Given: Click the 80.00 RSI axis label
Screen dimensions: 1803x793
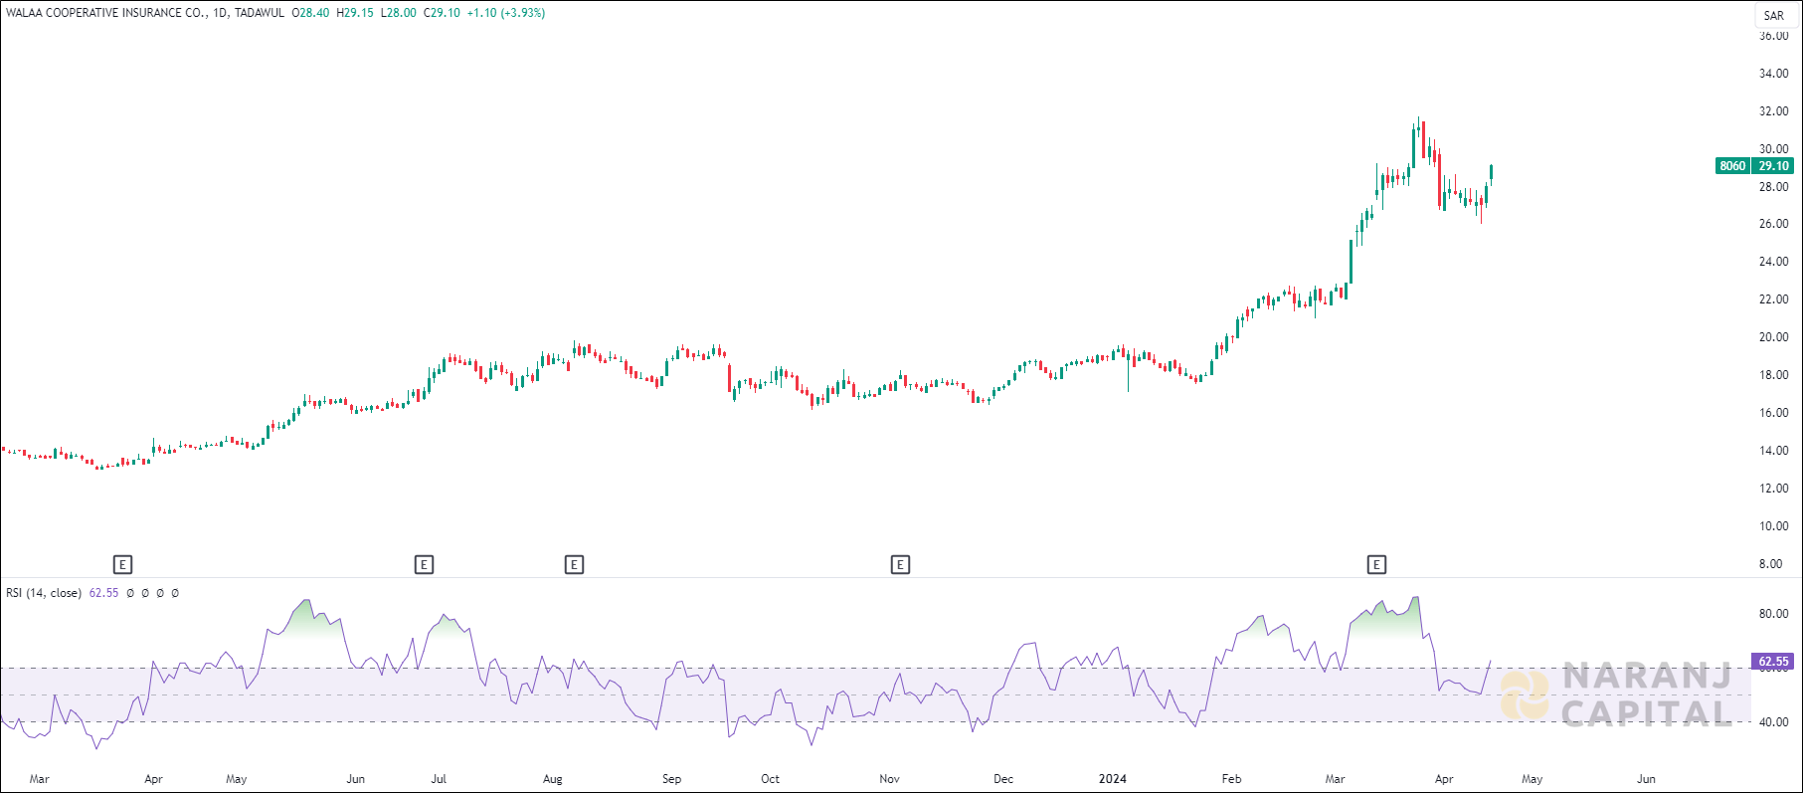Looking at the screenshot, I should pos(1773,614).
